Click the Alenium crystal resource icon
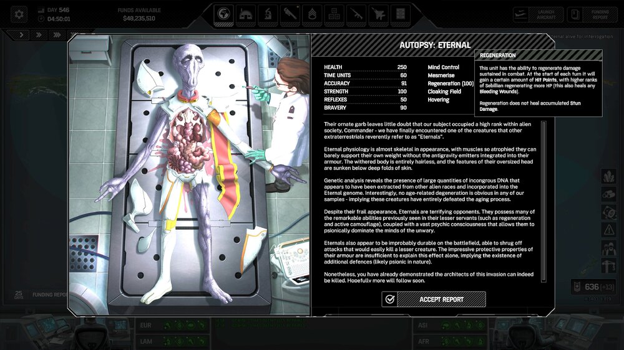This screenshot has width=624, height=350. [x=609, y=176]
